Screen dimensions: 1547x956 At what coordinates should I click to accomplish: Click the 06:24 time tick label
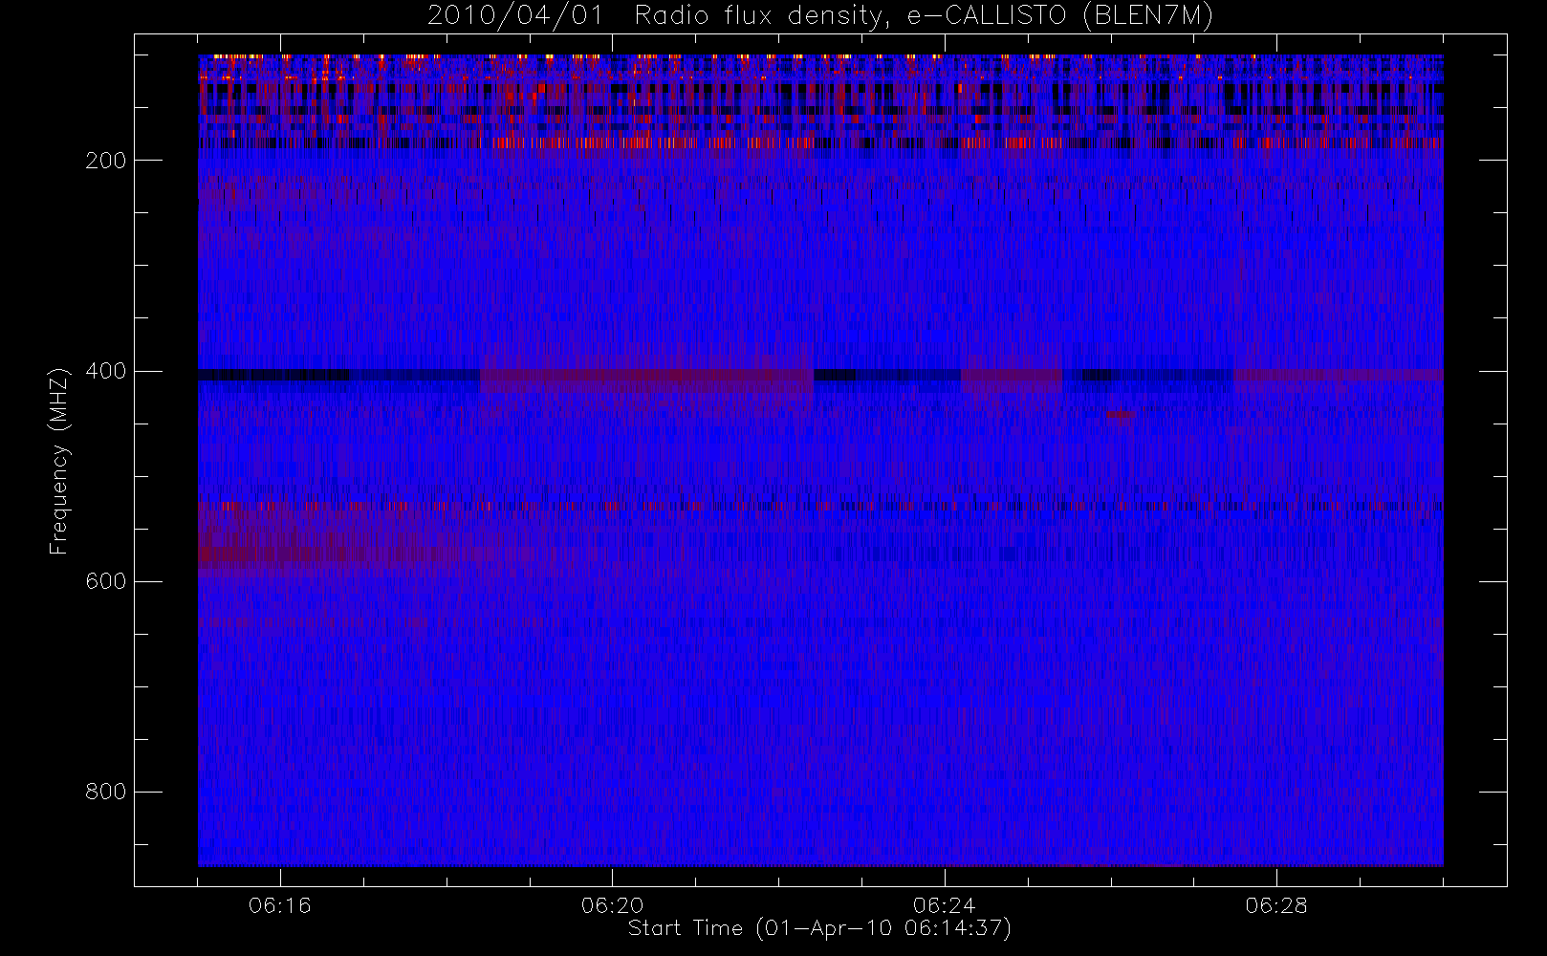pyautogui.click(x=944, y=905)
